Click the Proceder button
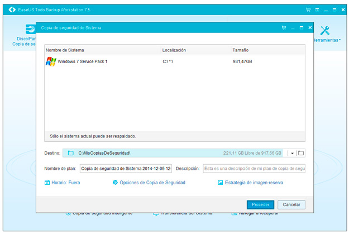This screenshot has height=234, width=349. tap(260, 204)
